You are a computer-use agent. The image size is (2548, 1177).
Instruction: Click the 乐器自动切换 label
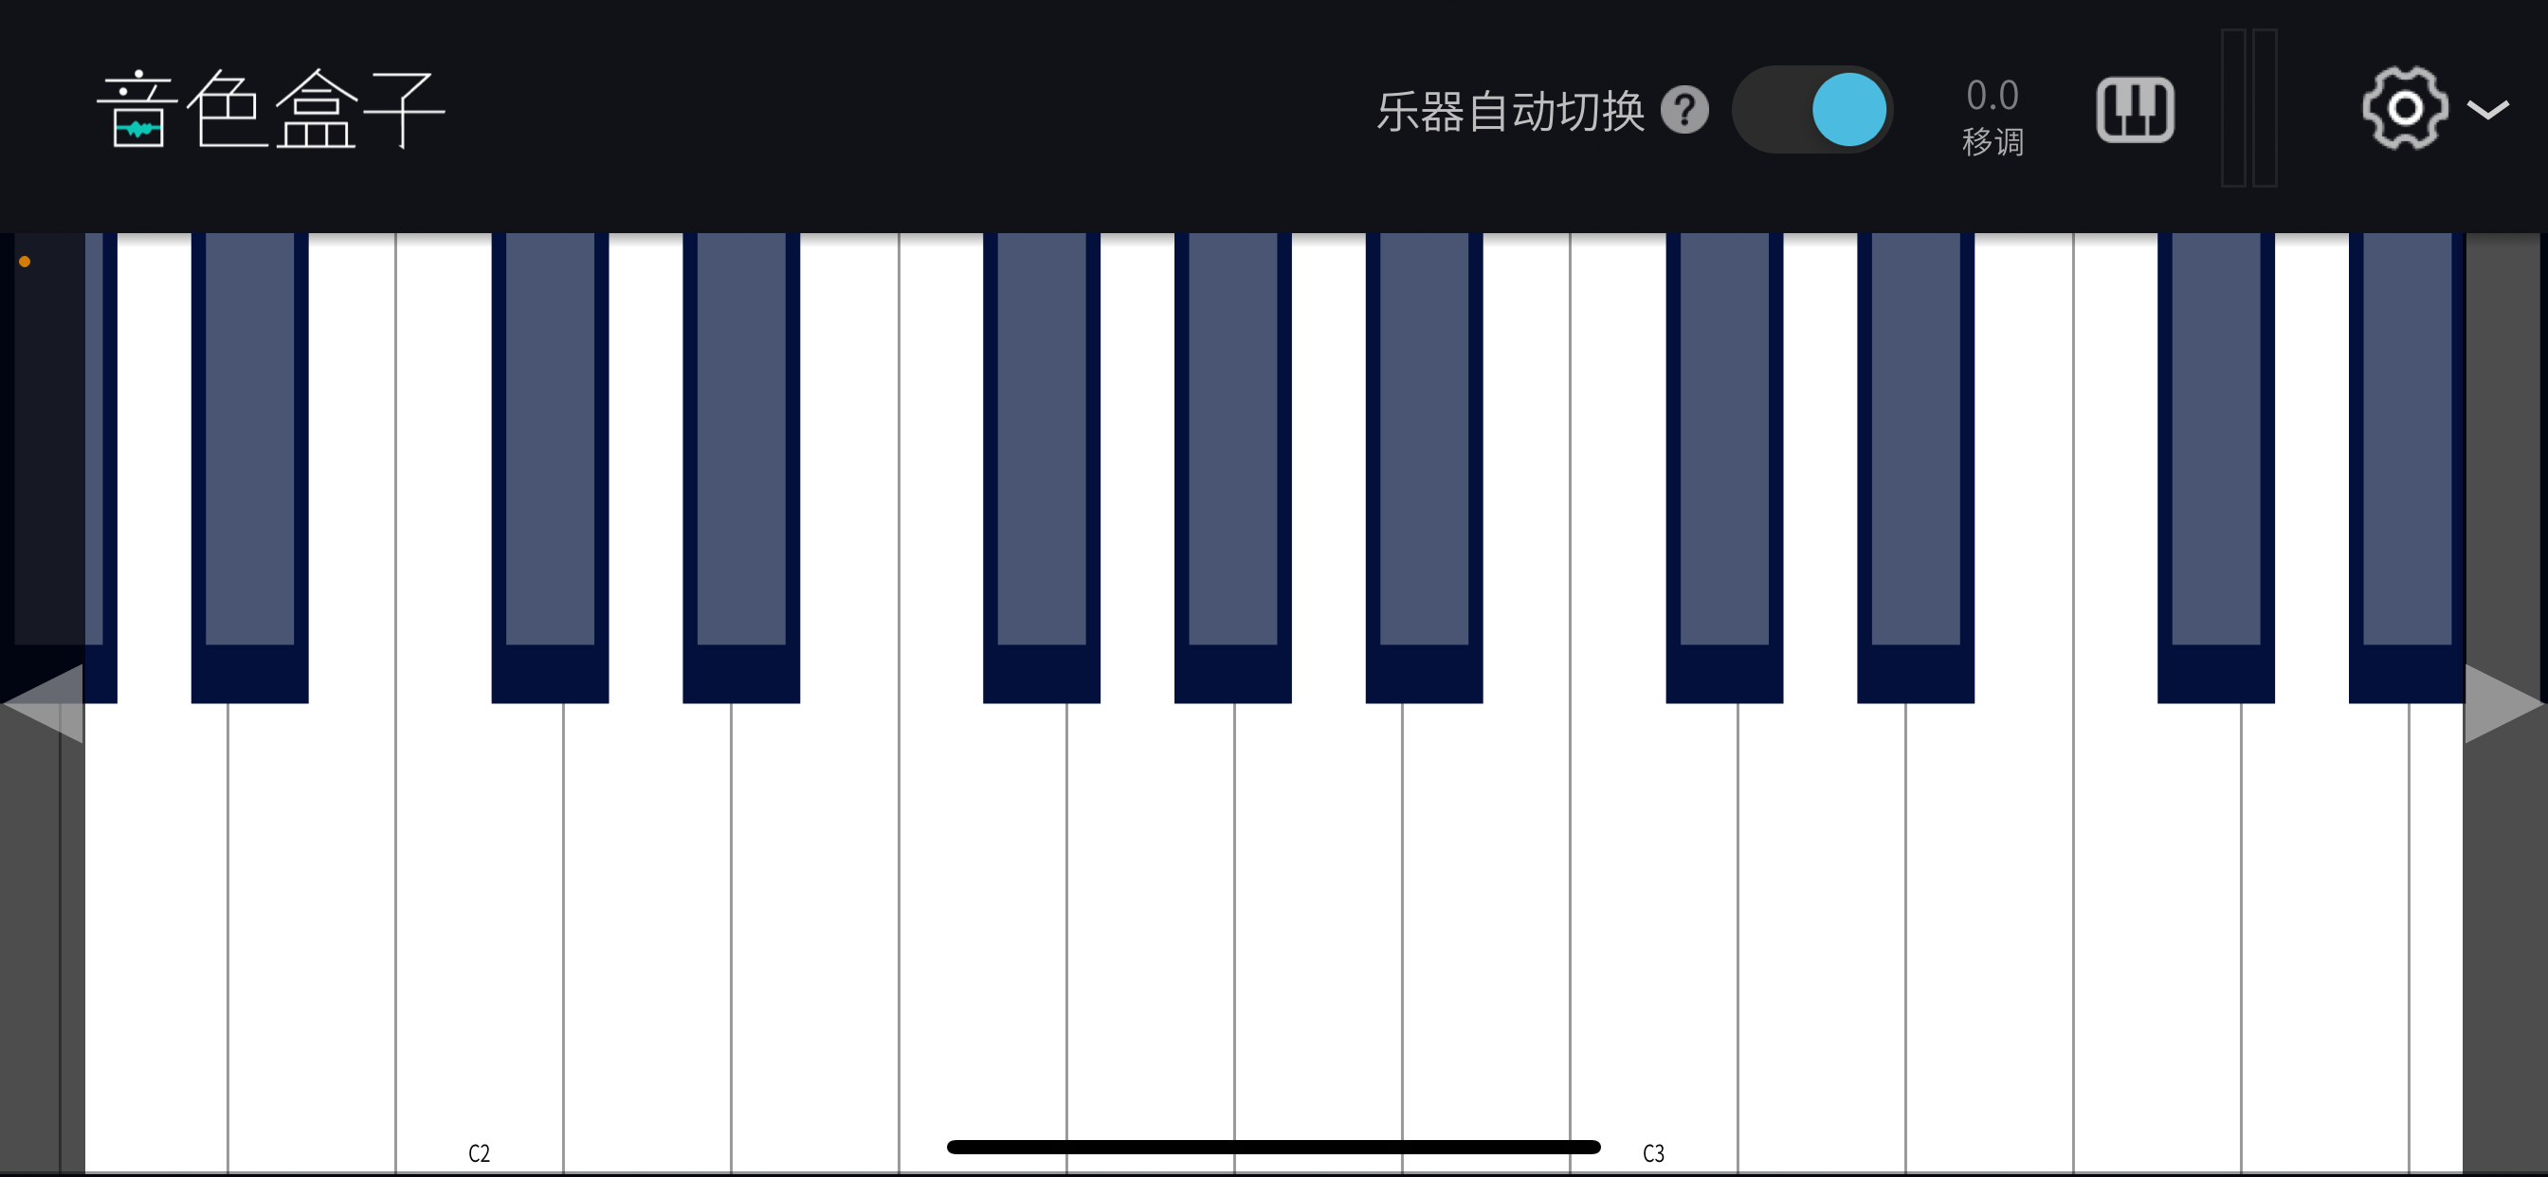[1509, 111]
